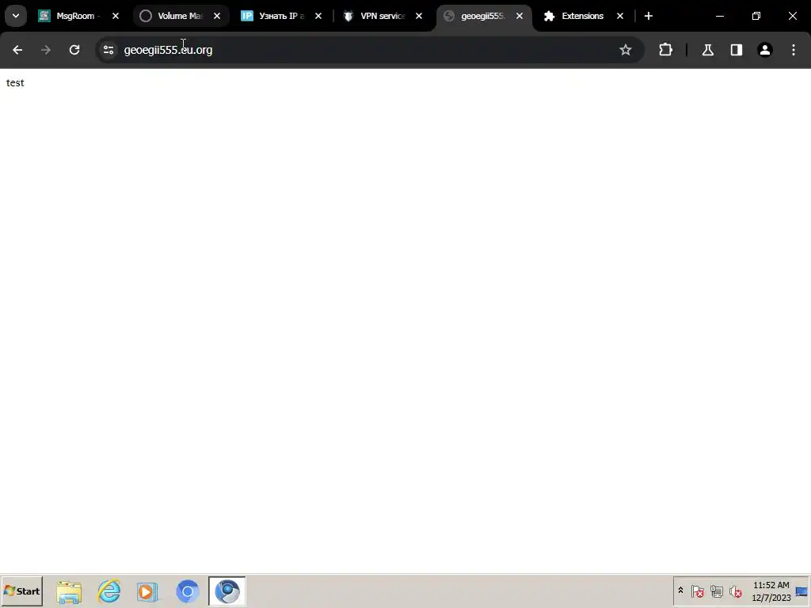Viewport: 811px width, 608px height.
Task: Launch Internet Explorer from the taskbar
Action: [x=109, y=591]
